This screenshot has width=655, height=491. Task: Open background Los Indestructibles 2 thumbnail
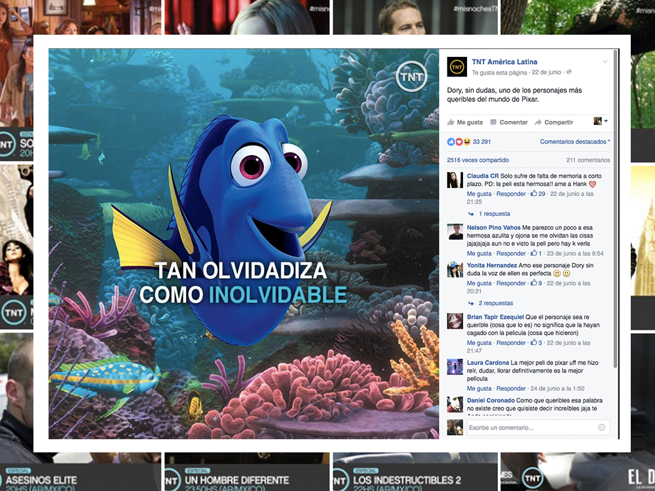pos(415,472)
